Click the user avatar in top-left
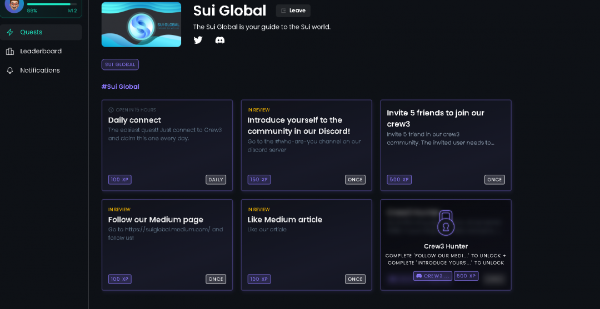The width and height of the screenshot is (600, 309). (14, 4)
